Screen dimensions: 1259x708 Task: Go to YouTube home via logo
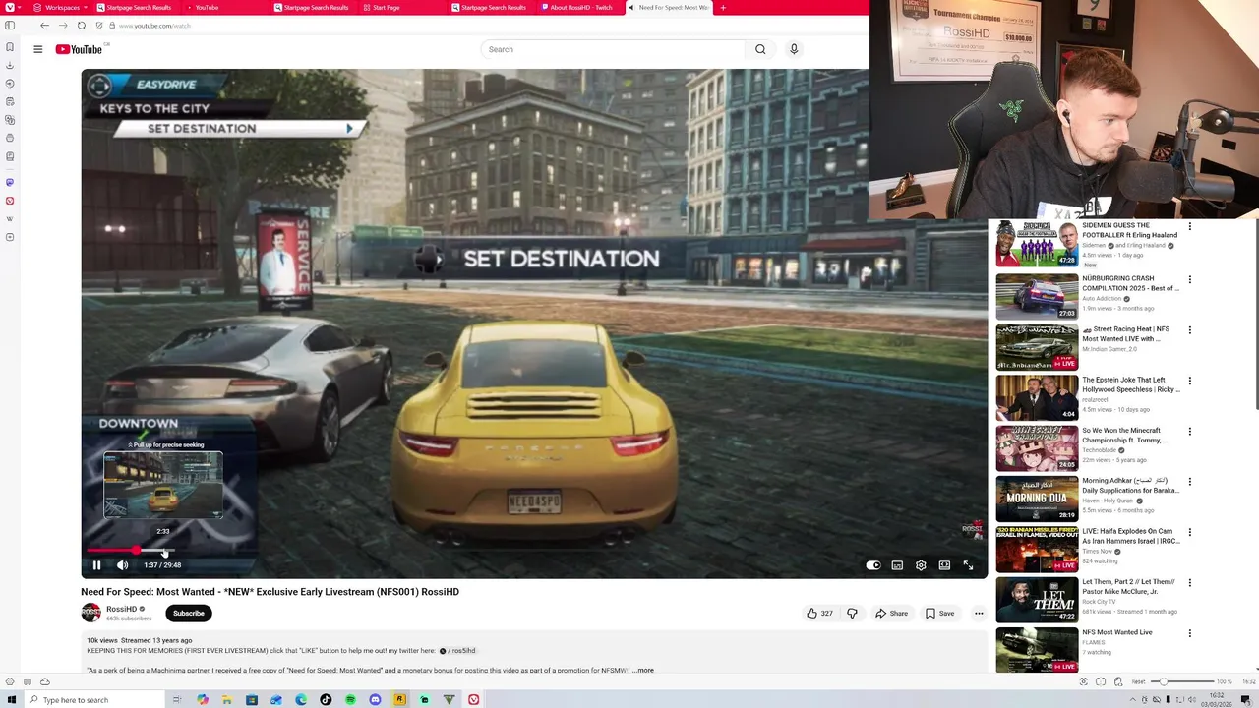click(x=80, y=49)
